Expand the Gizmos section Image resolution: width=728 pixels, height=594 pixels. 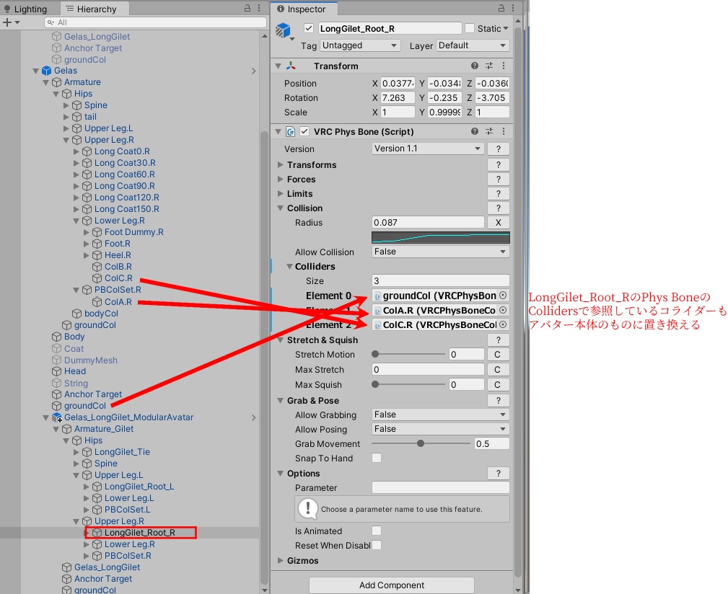281,560
